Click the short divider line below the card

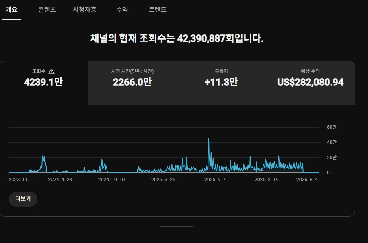coord(177,227)
